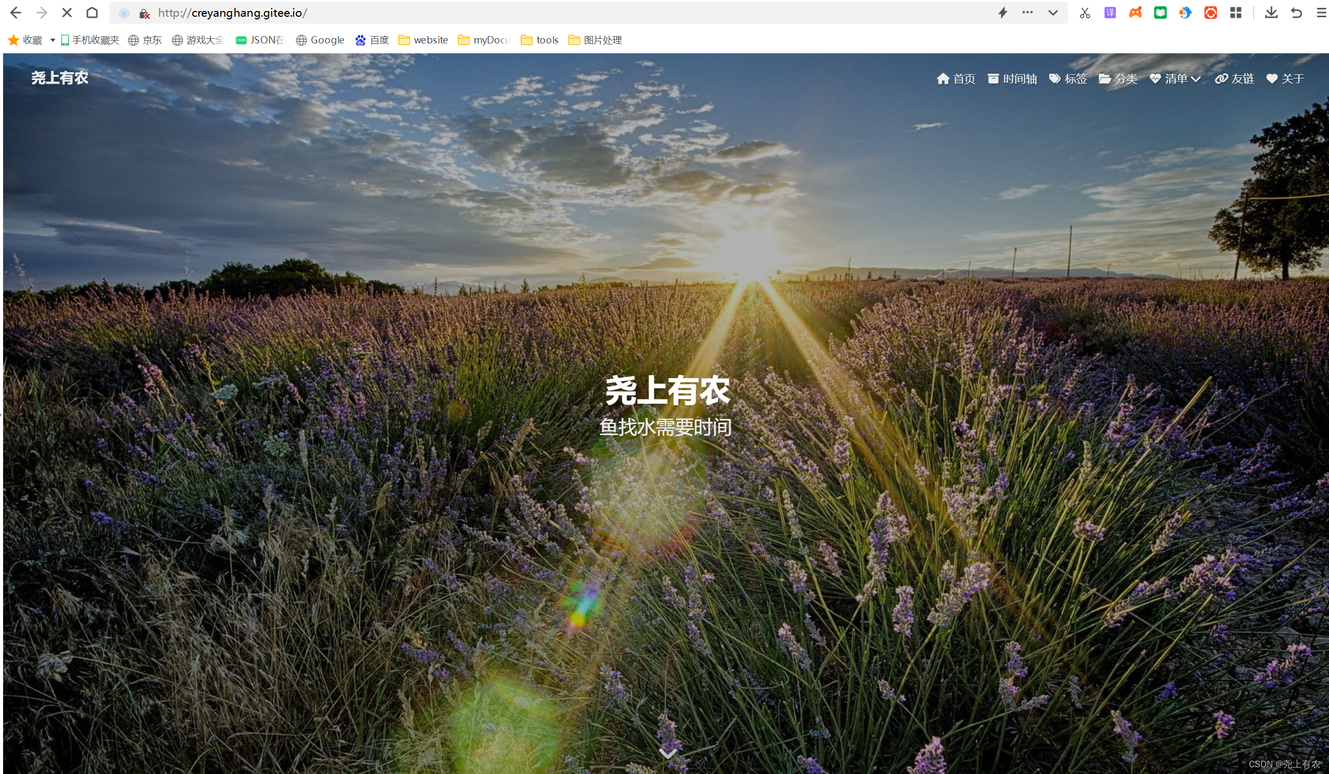Click the 尧上有农 site logo text
The image size is (1329, 774).
tap(60, 78)
